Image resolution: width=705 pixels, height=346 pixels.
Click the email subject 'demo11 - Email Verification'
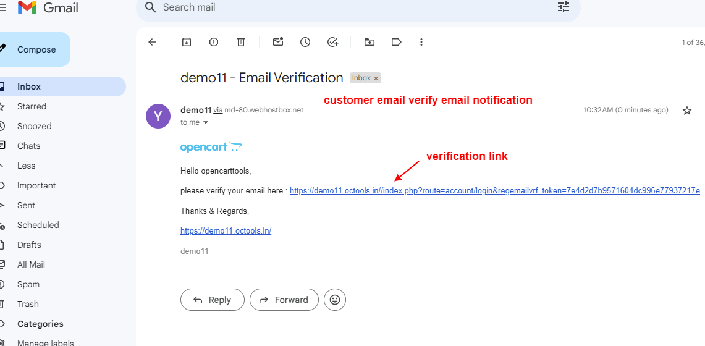[x=262, y=78]
